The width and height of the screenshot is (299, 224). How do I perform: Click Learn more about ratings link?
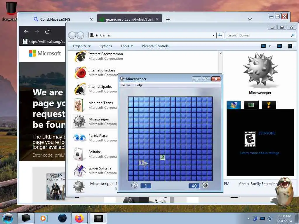click(260, 153)
